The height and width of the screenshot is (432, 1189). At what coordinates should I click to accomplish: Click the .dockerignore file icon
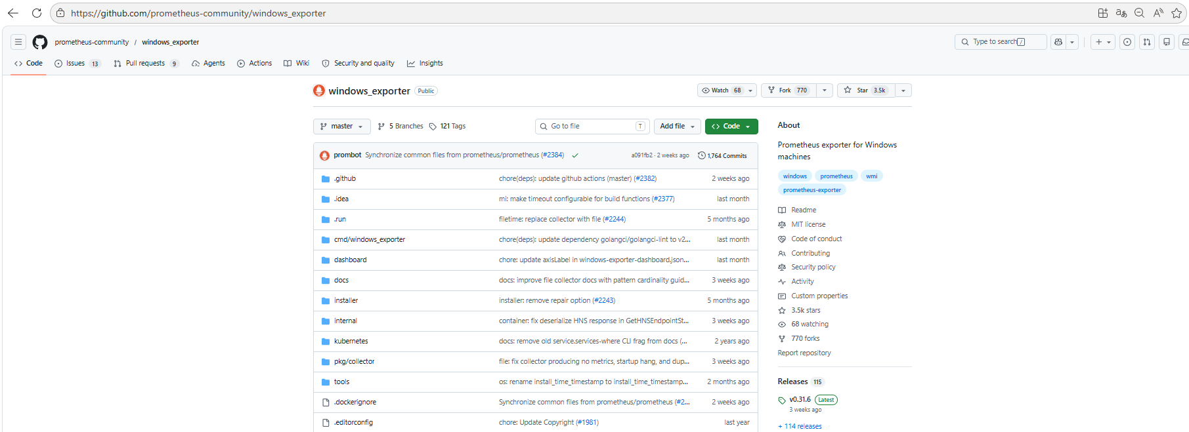click(x=326, y=403)
